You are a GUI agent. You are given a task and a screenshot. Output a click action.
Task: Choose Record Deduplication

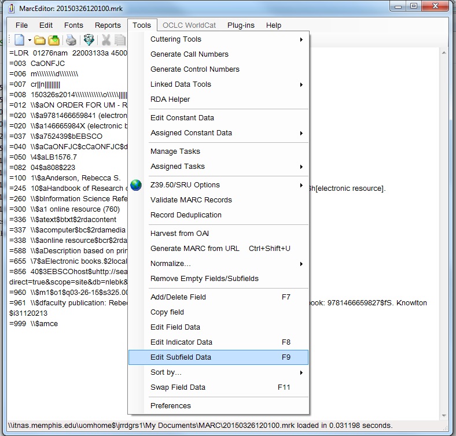coord(218,215)
